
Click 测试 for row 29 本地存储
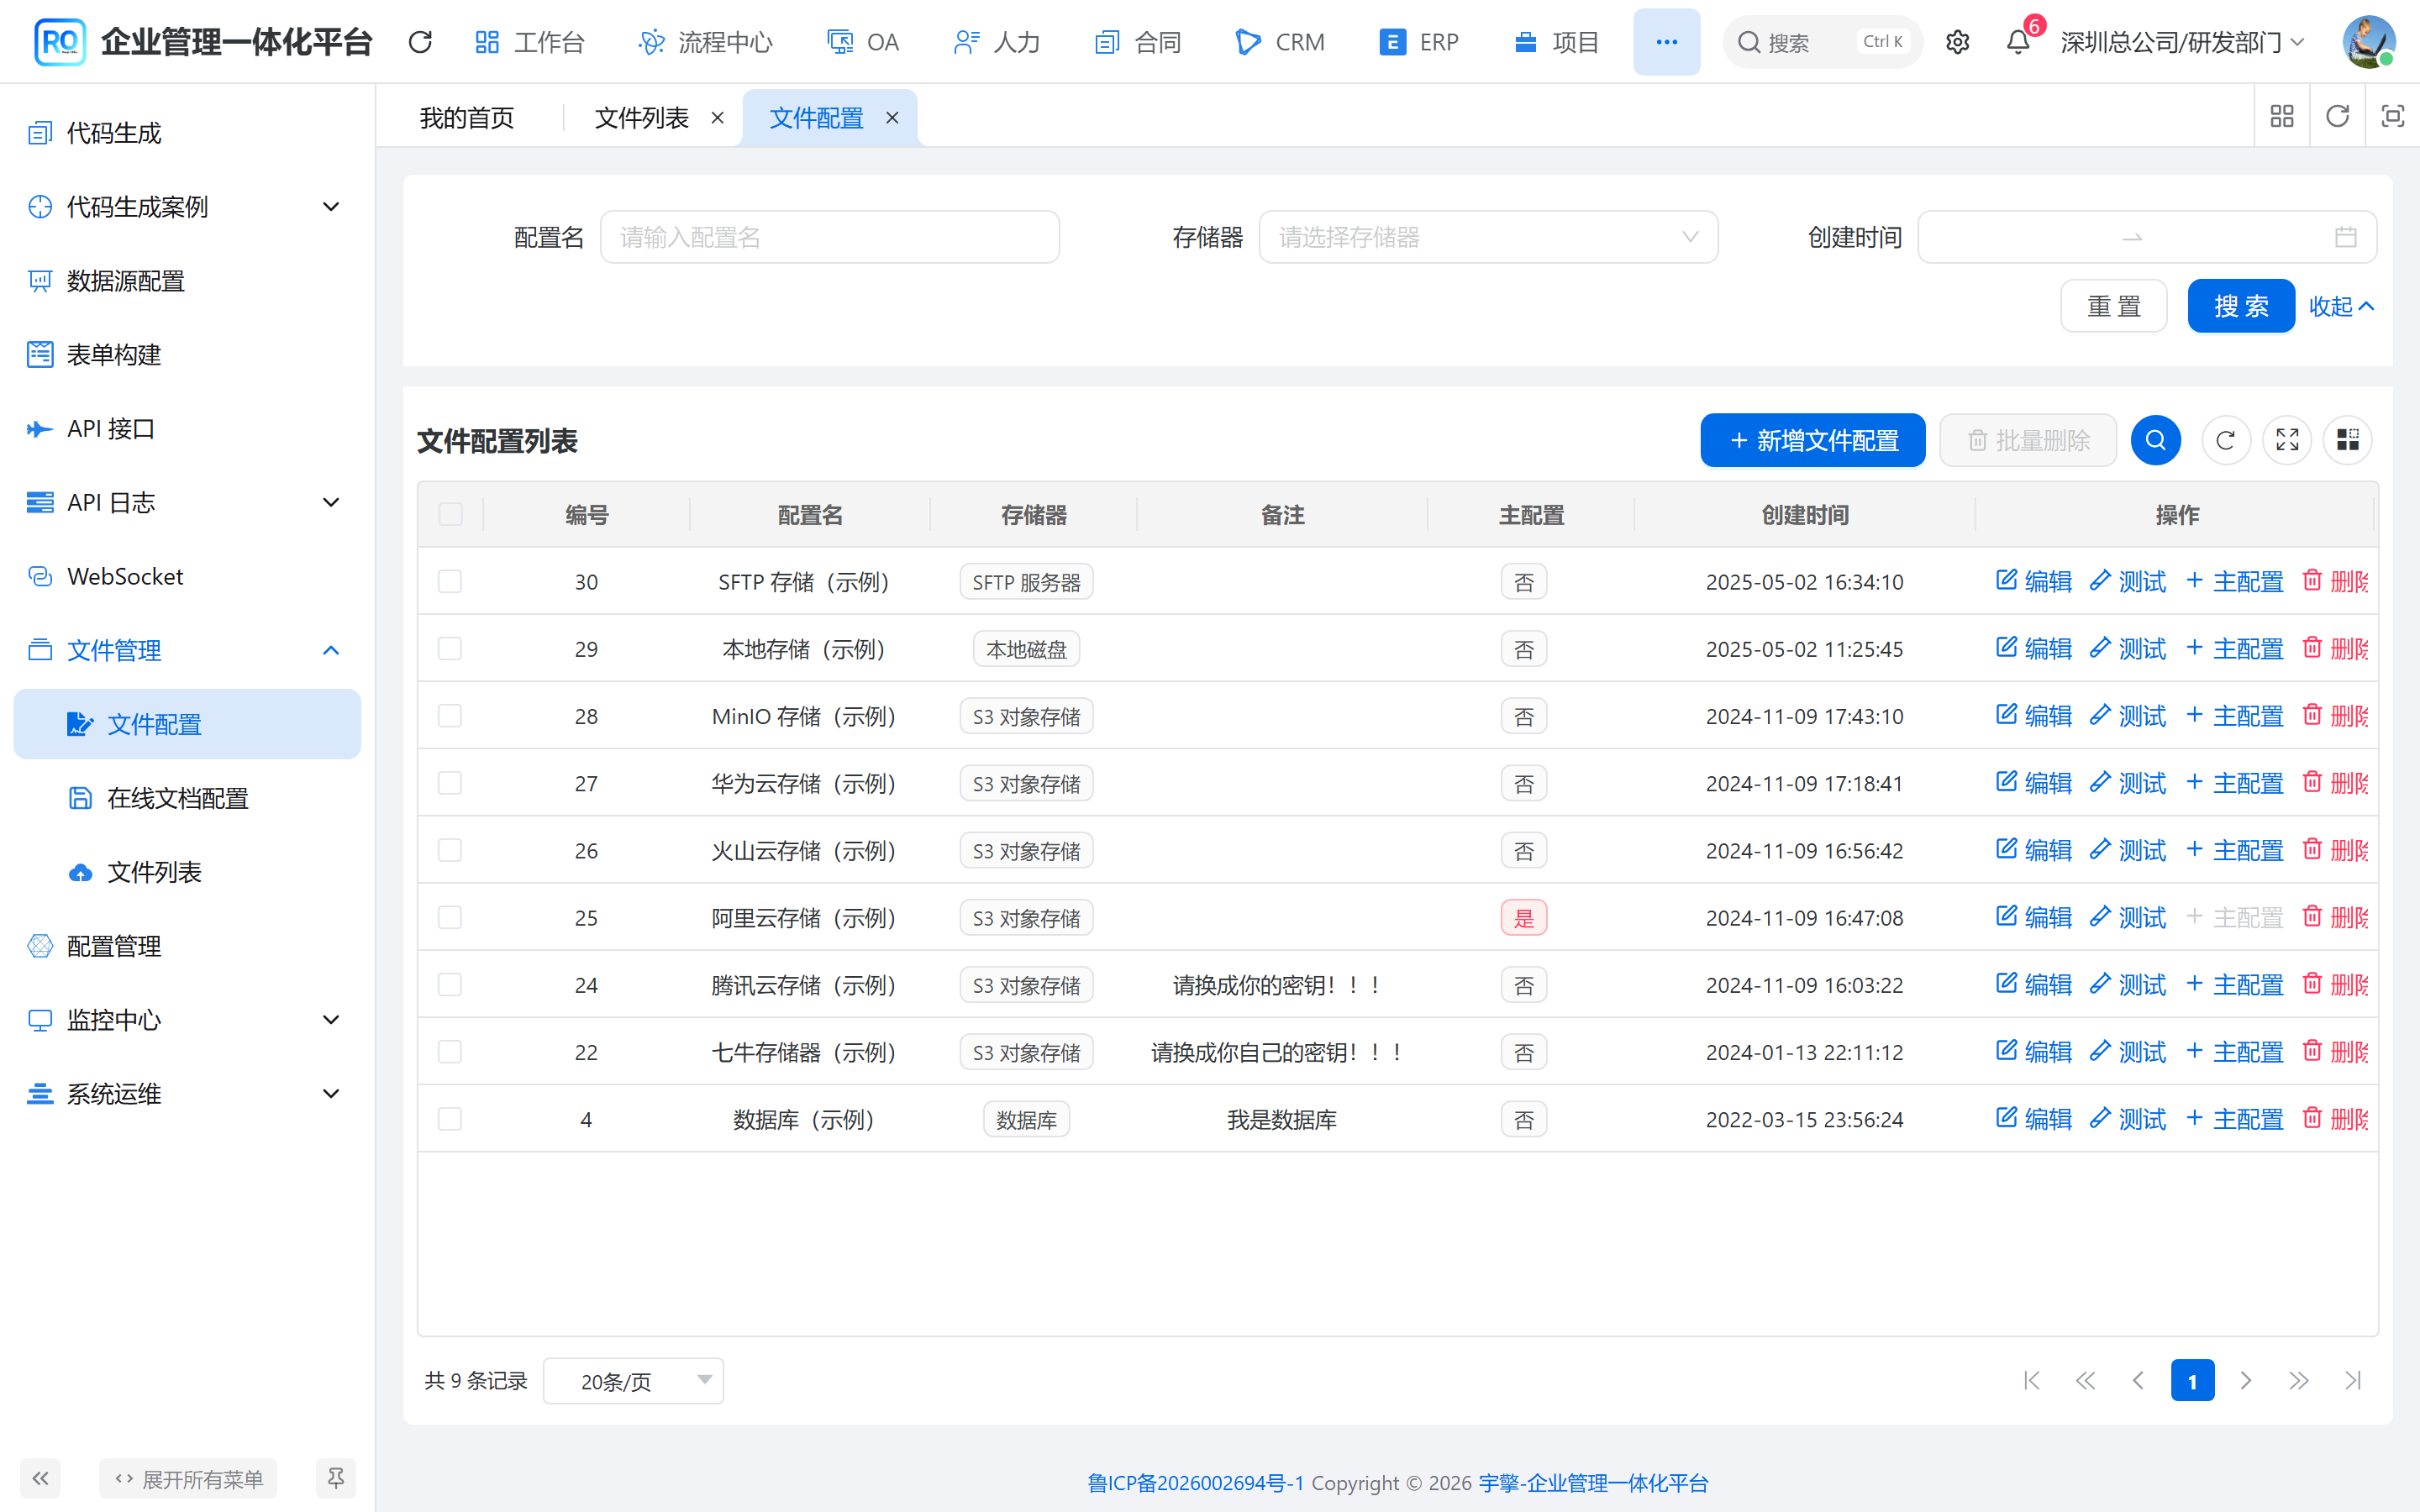(x=2128, y=649)
